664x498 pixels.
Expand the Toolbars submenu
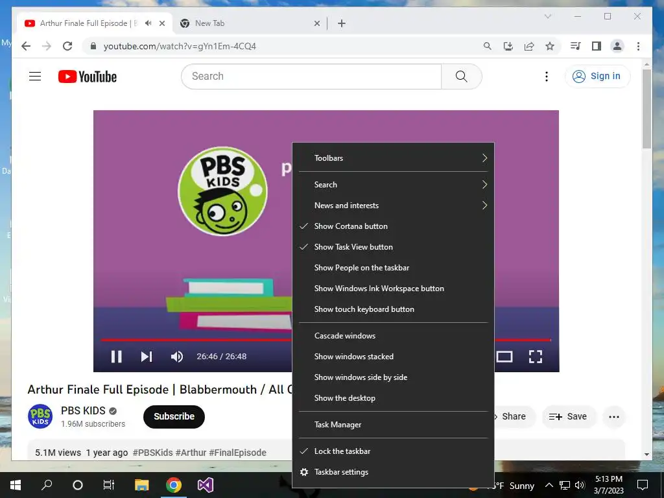(393, 158)
